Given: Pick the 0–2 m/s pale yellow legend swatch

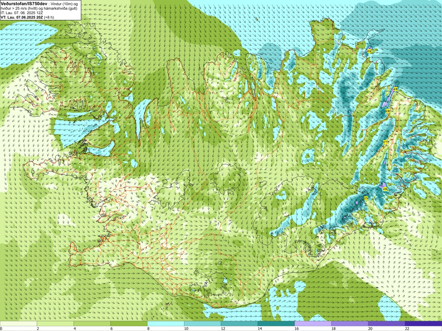Looking at the screenshot, I should (x=18, y=324).
